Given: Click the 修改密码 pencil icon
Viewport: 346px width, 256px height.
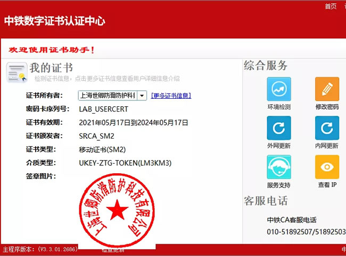Looking at the screenshot, I should [327, 89].
